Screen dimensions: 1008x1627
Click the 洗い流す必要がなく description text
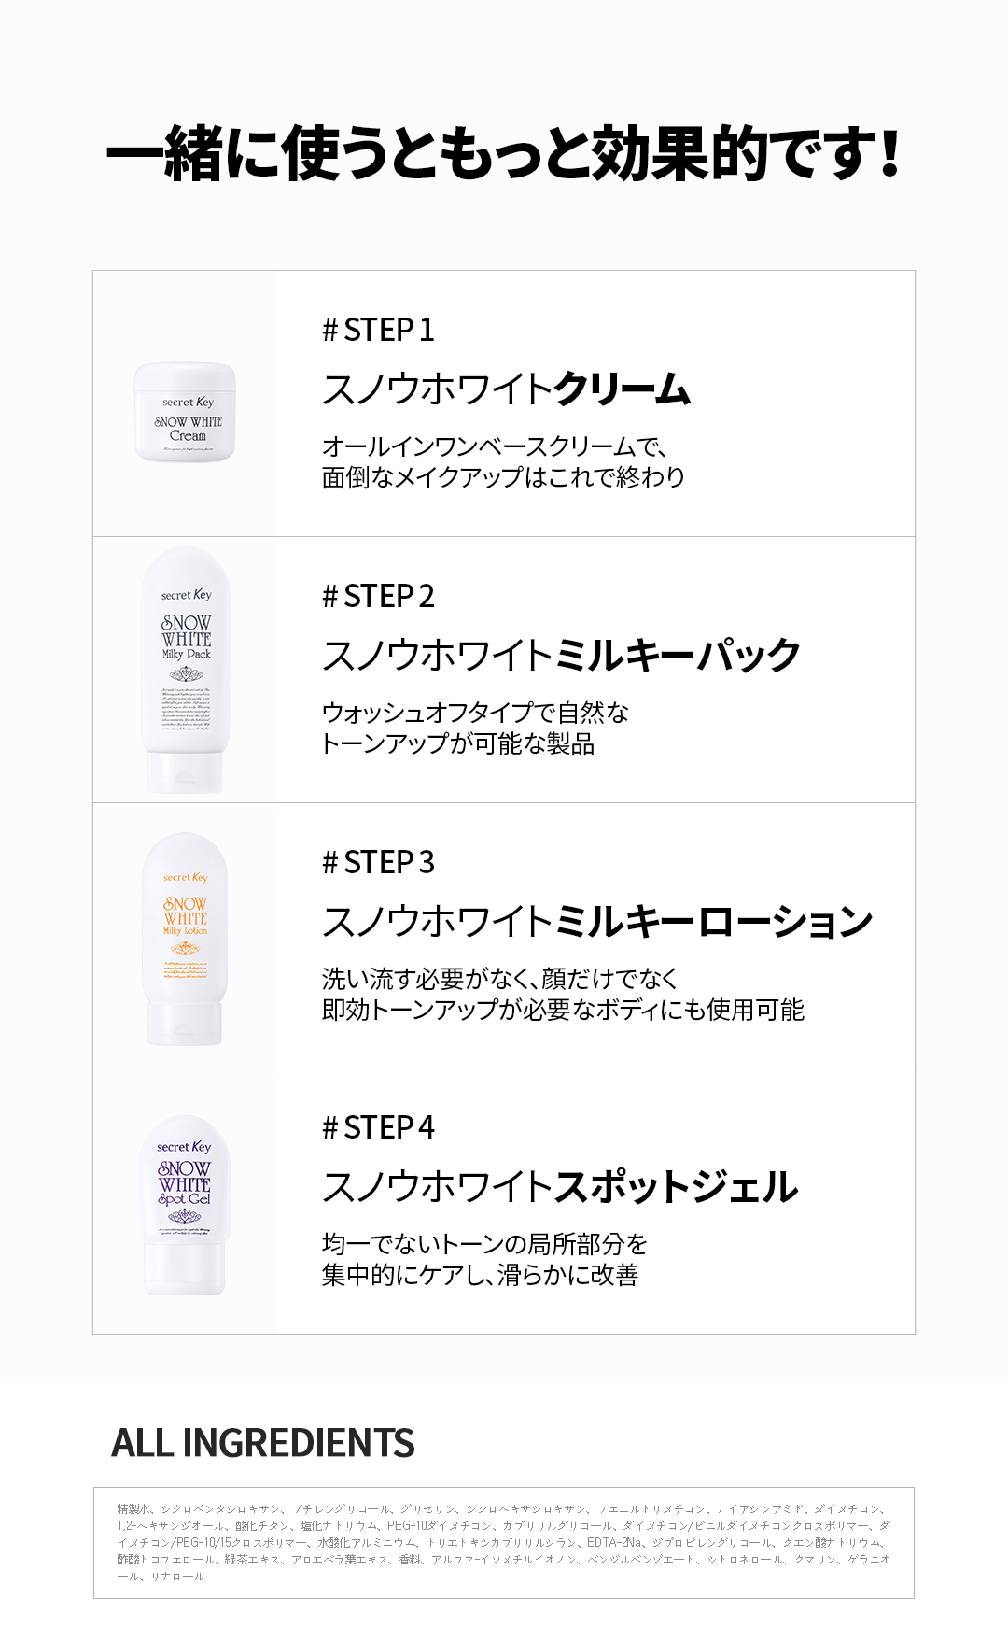563,994
